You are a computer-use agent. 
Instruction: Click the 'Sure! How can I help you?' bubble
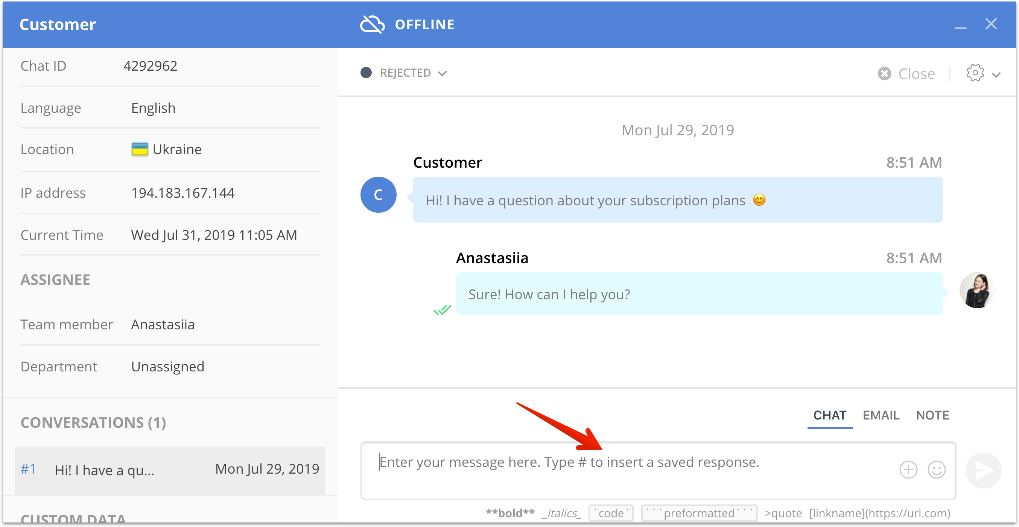[699, 294]
